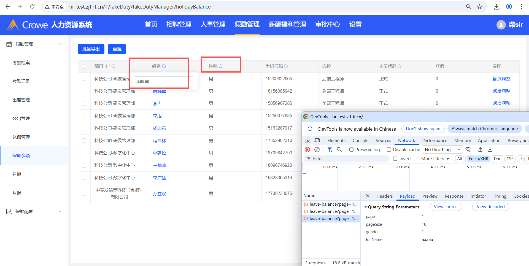Click the View source button
Image resolution: width=529 pixels, height=266 pixels.
click(445, 207)
